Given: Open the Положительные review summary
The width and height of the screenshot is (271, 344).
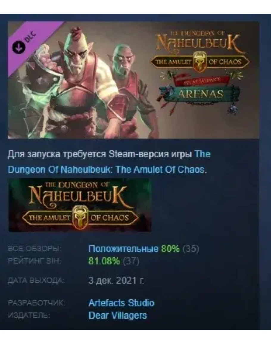Looking at the screenshot, I should point(123,249).
